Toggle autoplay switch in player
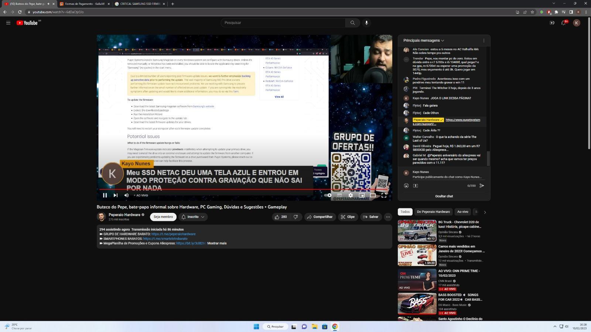This screenshot has width=591, height=332. (328, 195)
